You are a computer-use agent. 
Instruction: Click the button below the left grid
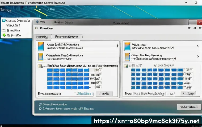pos(106,94)
